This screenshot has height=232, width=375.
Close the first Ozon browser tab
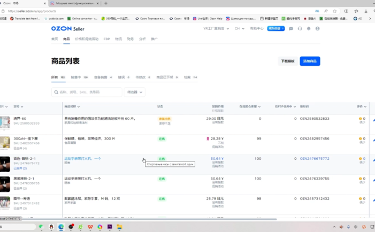pyautogui.click(x=45, y=3)
